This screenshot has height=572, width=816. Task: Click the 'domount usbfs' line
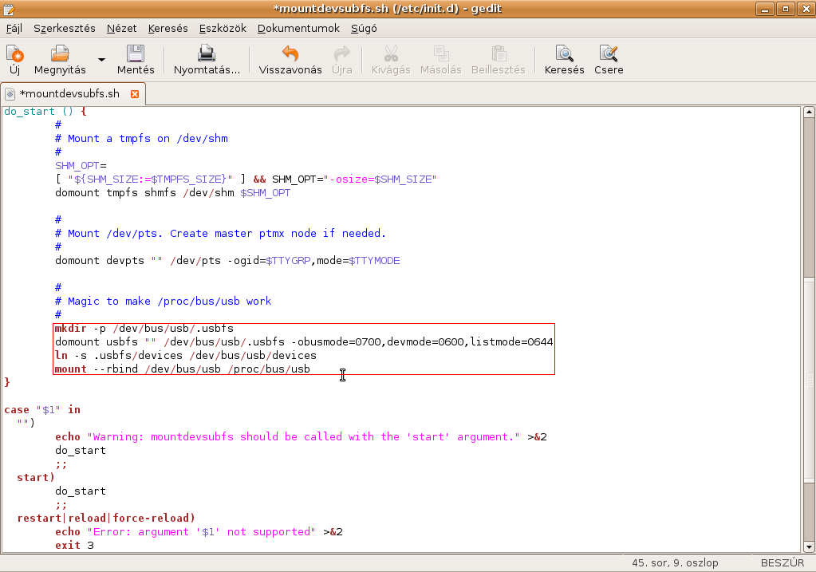coord(304,341)
